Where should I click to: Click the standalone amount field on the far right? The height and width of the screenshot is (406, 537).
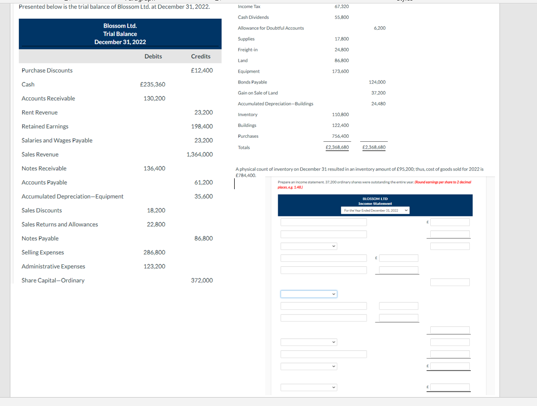pos(450,282)
